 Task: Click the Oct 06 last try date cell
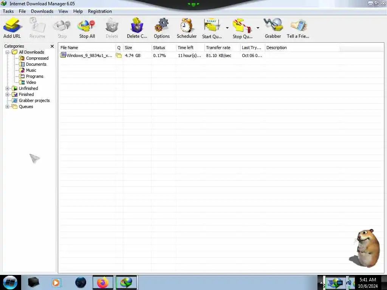click(x=252, y=56)
